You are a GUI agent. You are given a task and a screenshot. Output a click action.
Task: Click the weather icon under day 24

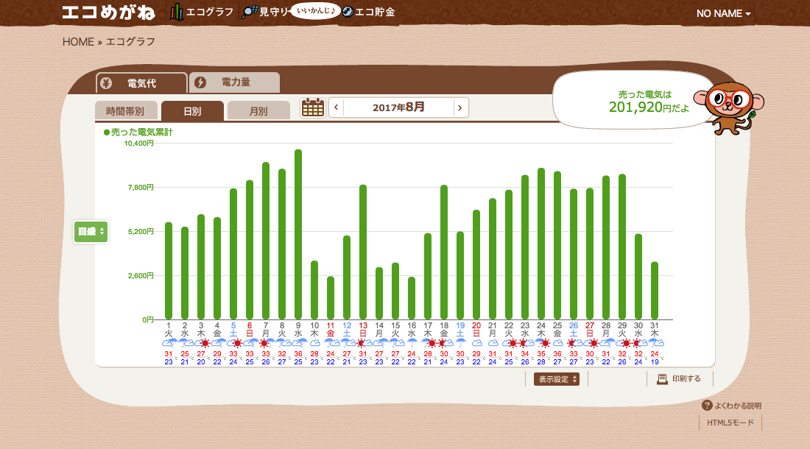[x=541, y=343]
